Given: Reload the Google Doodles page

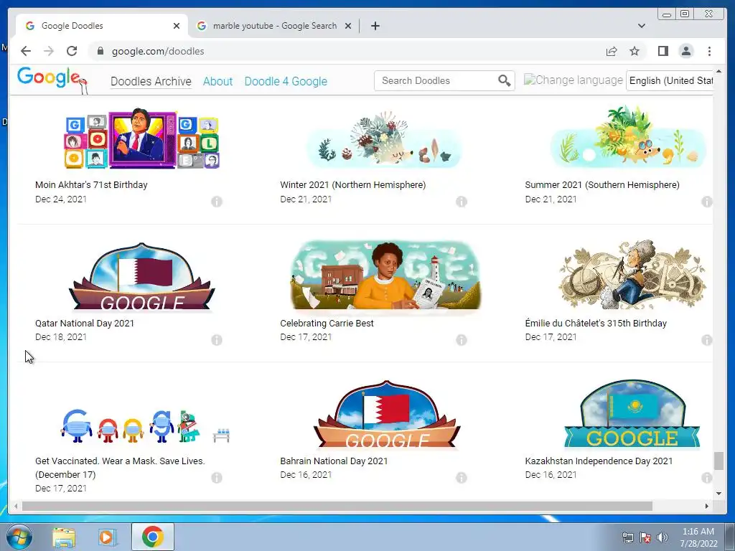Looking at the screenshot, I should [x=72, y=51].
